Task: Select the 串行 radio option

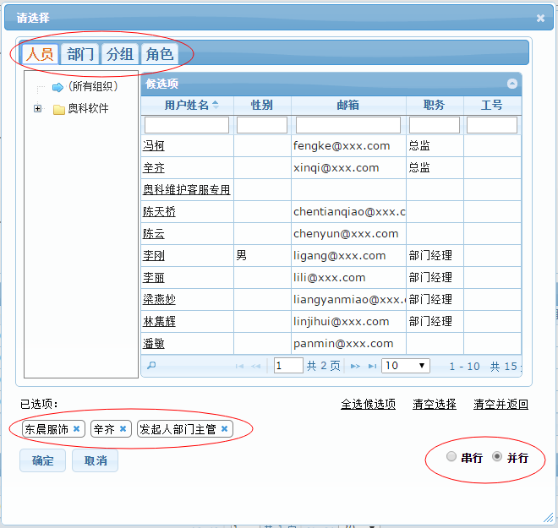Action: point(451,457)
